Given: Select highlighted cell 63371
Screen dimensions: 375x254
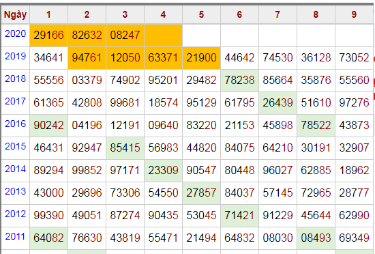Looking at the screenshot, I should click(x=163, y=57).
